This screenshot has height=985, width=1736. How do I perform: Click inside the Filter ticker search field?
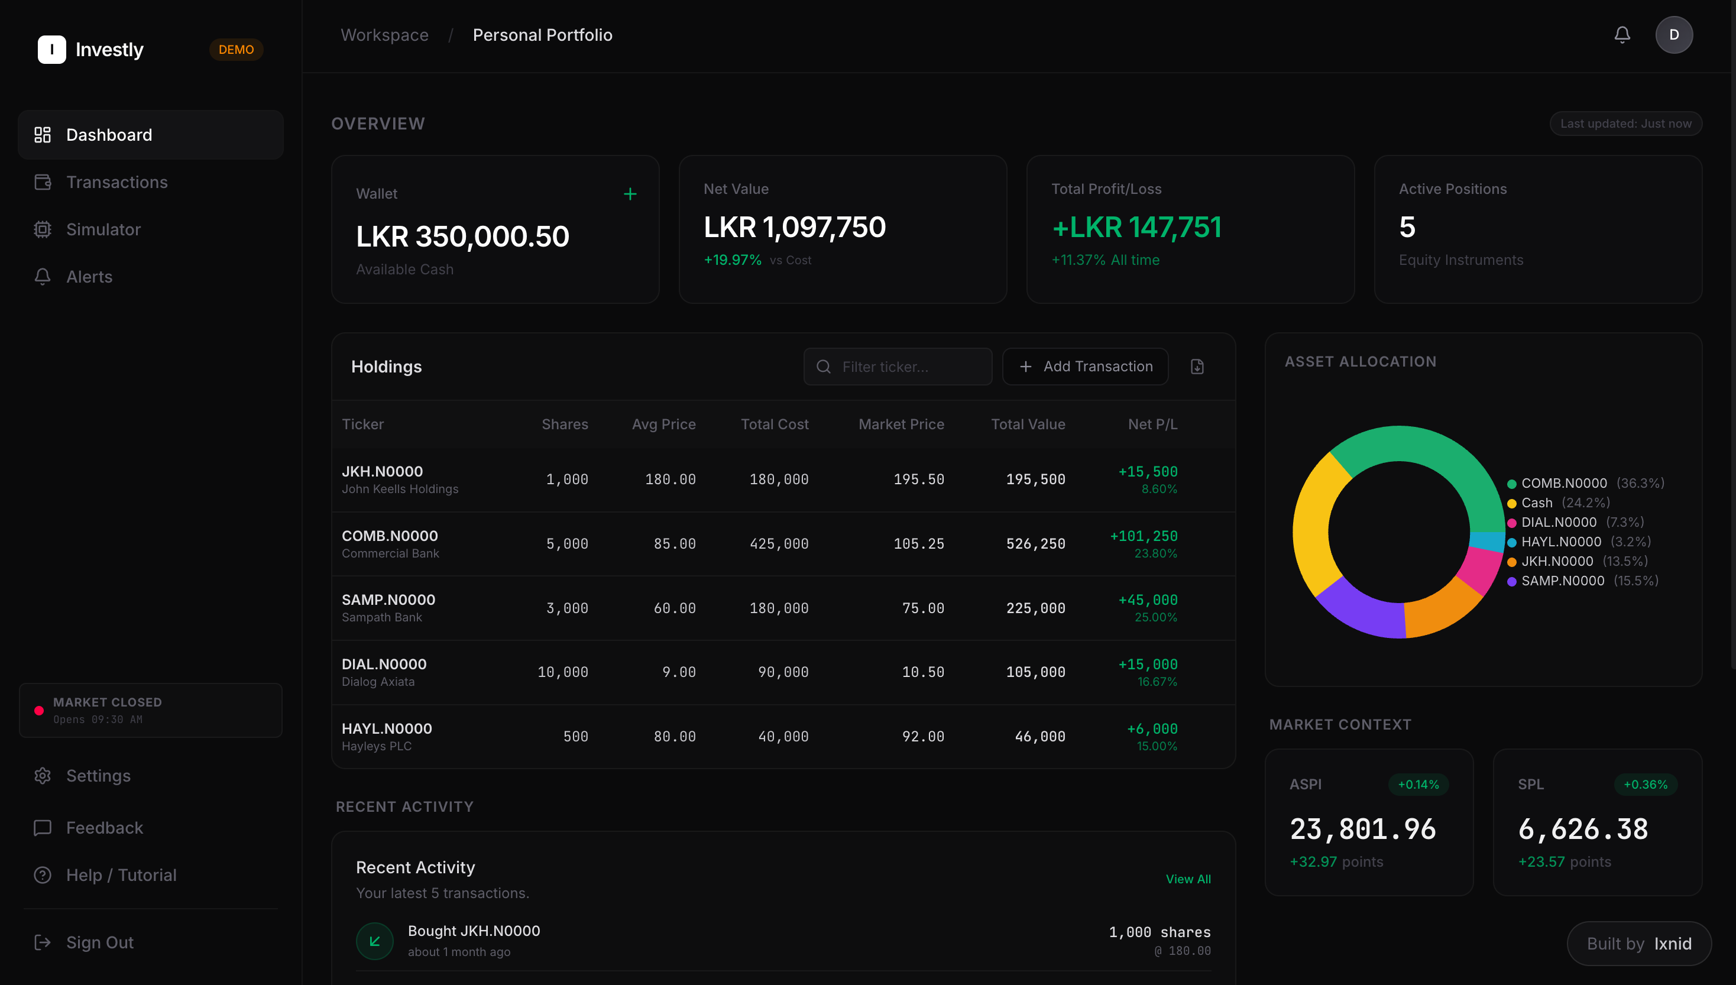coord(897,366)
